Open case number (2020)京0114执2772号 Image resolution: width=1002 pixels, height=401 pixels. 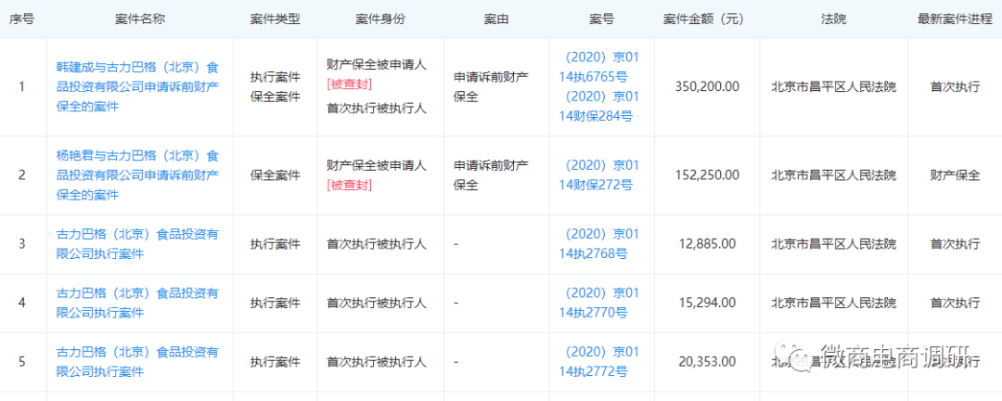(x=601, y=361)
